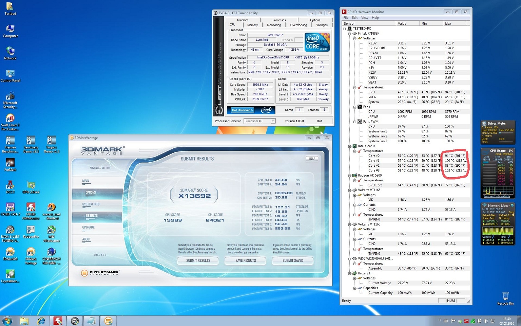The image size is (521, 326).
Task: Collapse the Fans PWM group
Action: click(x=354, y=122)
